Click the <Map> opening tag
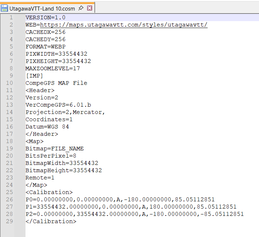259x237 pixels. click(x=35, y=141)
